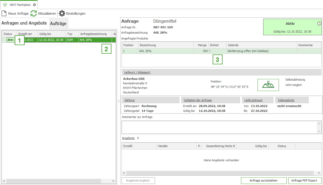The height and width of the screenshot is (185, 323).
Task: Select the Anfragen und Angebote tab
Action: [x=24, y=23]
